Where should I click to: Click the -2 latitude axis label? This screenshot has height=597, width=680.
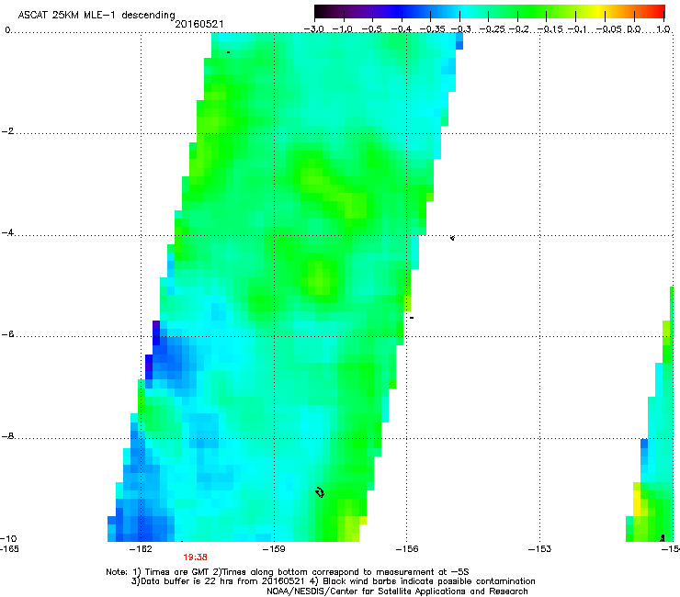(7, 131)
